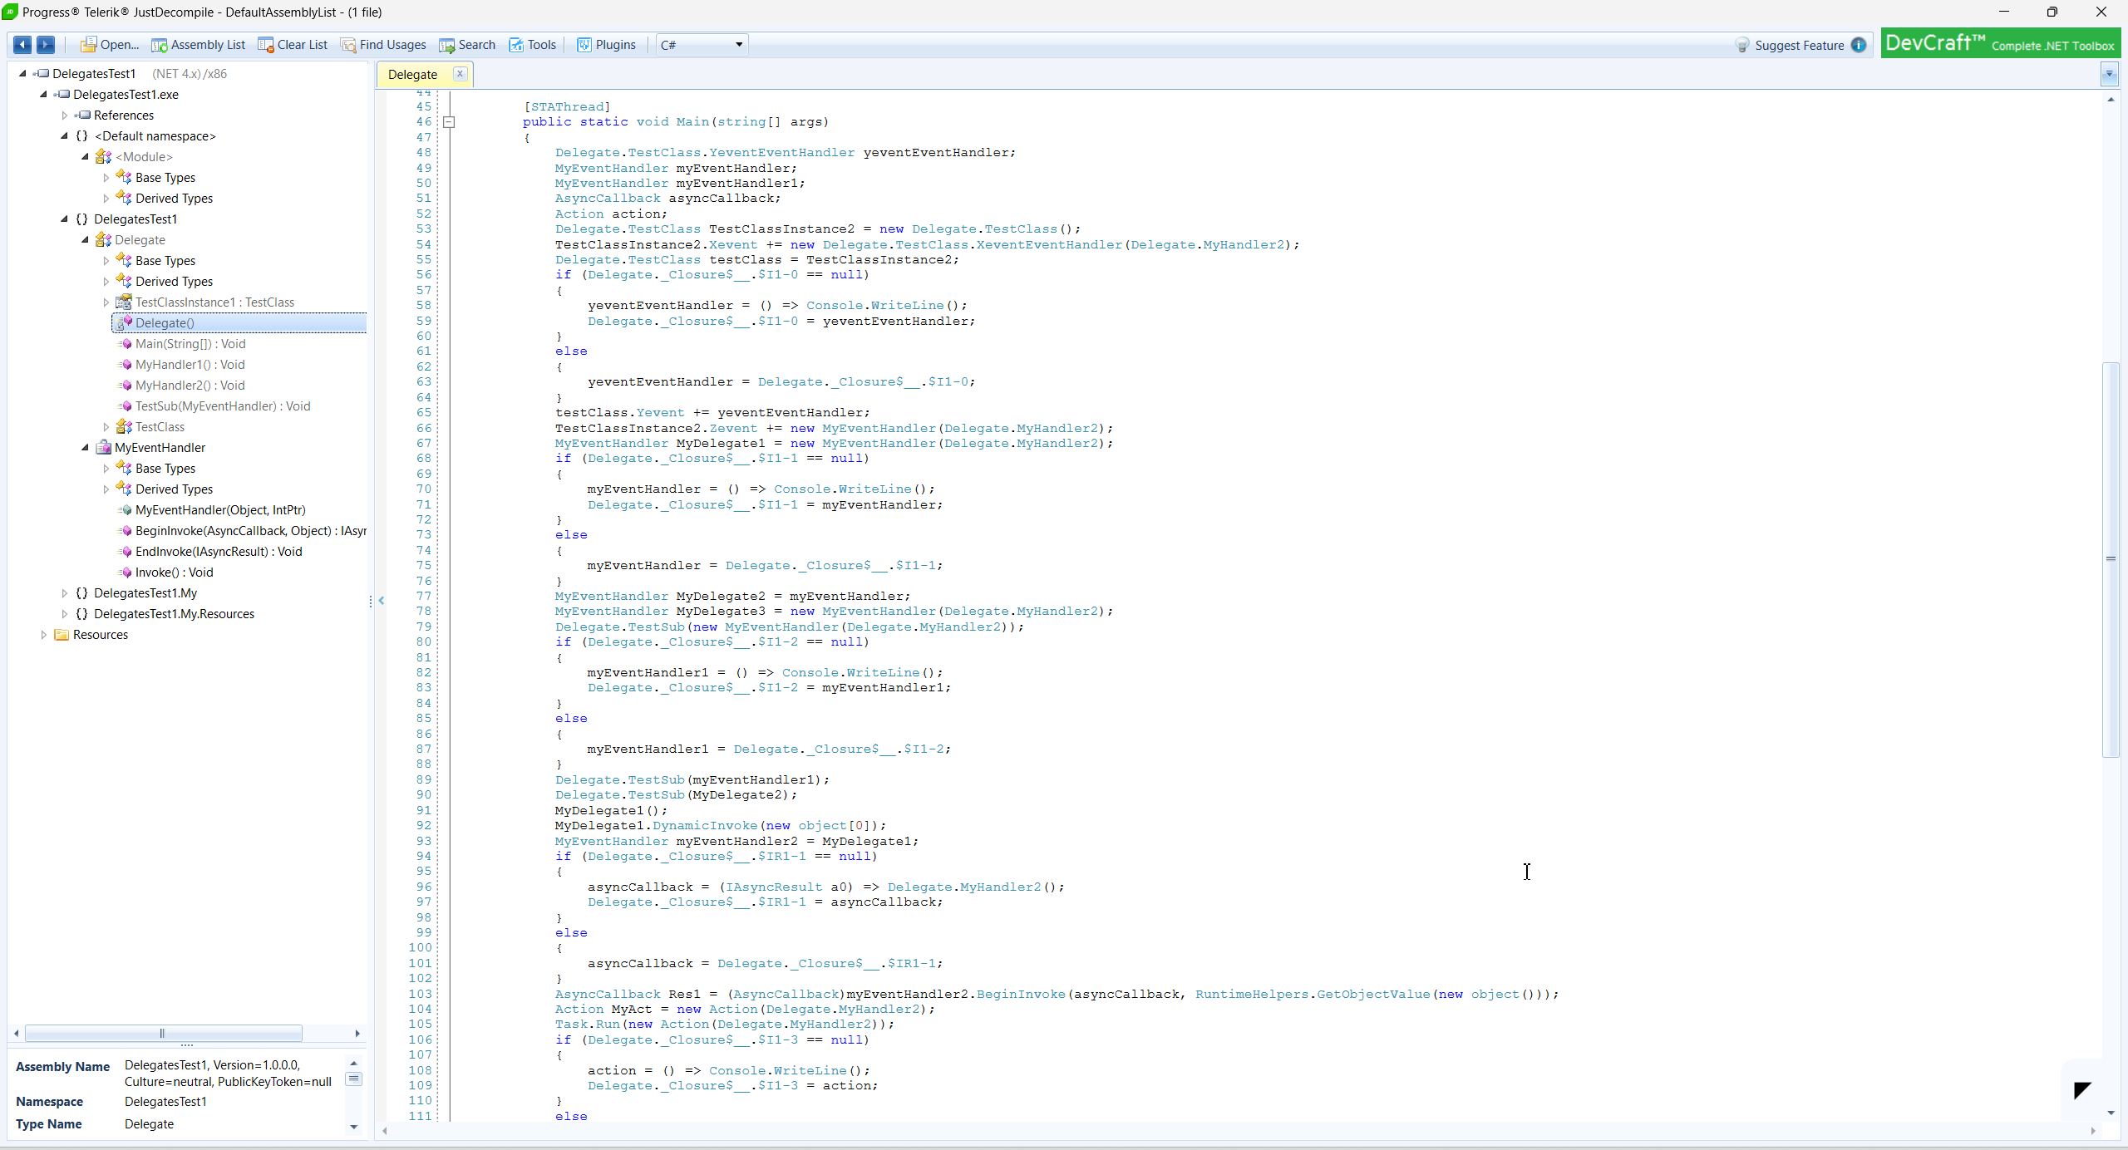This screenshot has height=1150, width=2128.
Task: Close the Delegate code tab
Action: tap(460, 74)
